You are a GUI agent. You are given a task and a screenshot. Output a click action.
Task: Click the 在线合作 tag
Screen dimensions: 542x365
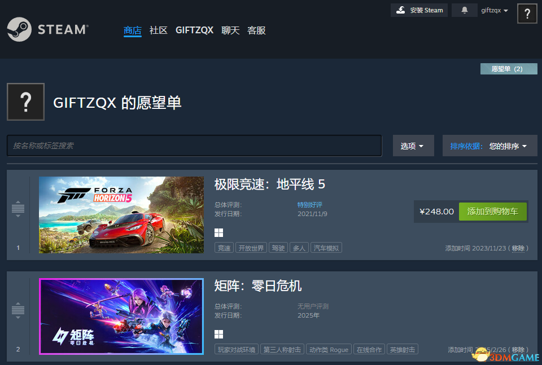(369, 349)
